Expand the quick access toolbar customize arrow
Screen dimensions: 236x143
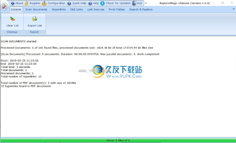coord(146,3)
